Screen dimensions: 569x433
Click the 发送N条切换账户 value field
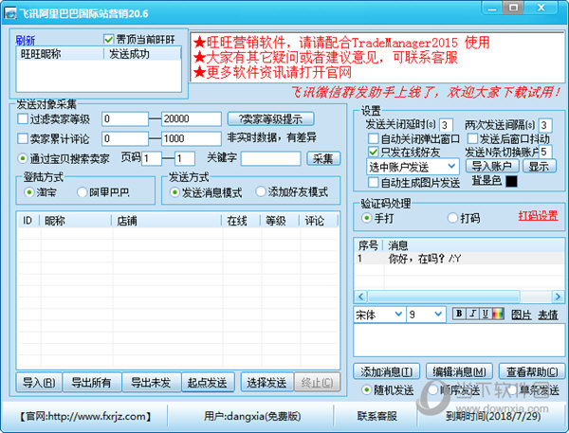[x=545, y=152]
